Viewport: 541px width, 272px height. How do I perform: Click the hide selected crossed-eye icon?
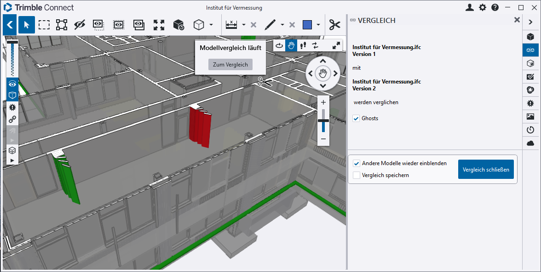tap(80, 25)
